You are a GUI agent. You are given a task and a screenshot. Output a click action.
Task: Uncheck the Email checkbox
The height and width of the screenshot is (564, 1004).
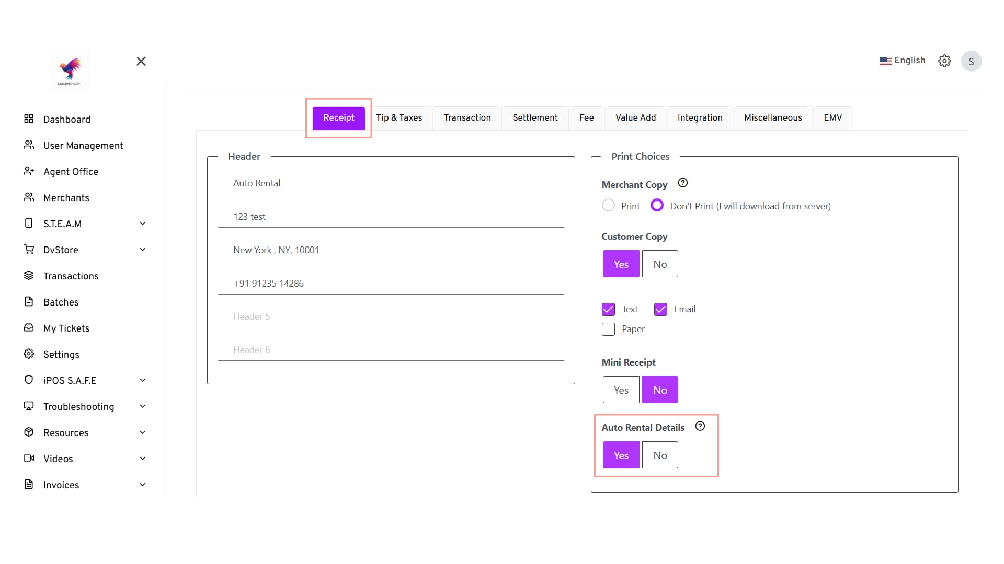coord(660,309)
